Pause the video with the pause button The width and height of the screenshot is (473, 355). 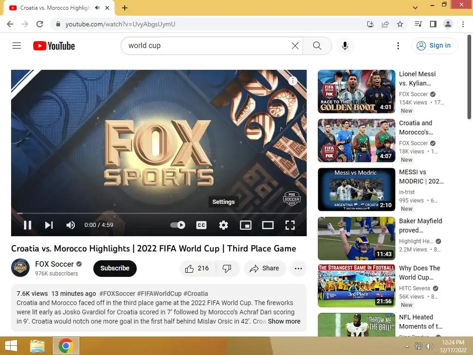tap(27, 225)
